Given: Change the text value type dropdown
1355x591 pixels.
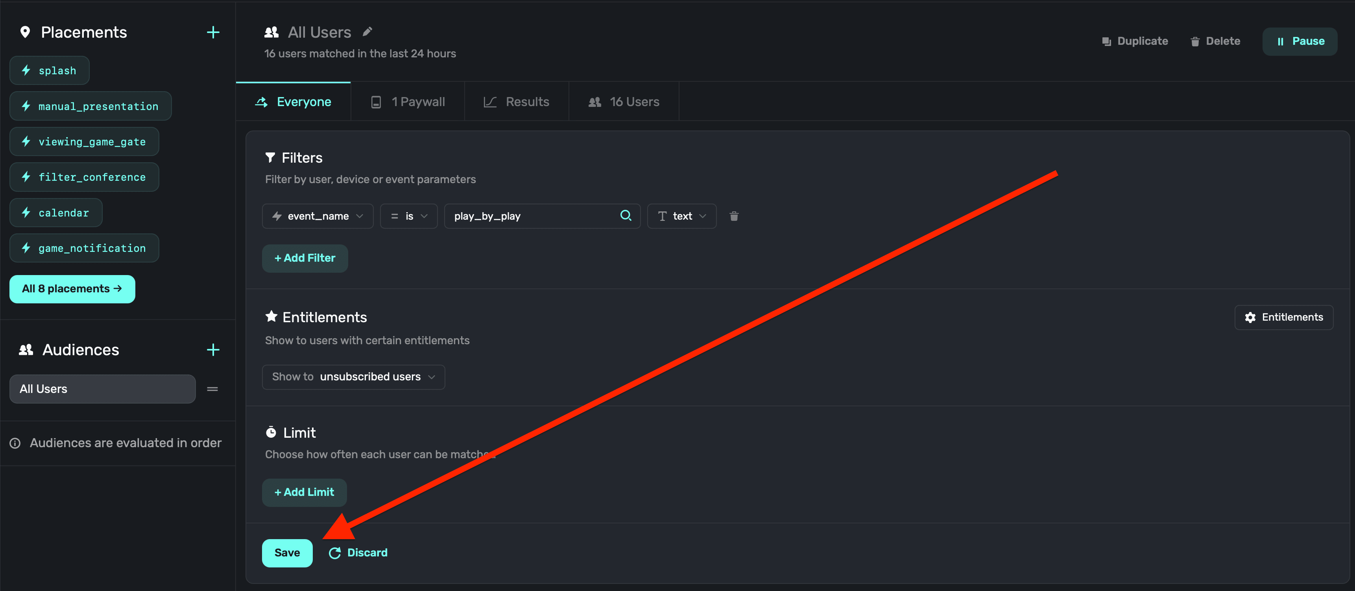Looking at the screenshot, I should coord(681,217).
